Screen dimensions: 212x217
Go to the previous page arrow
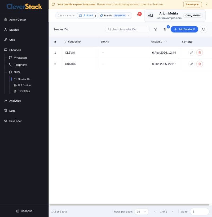point(155,212)
